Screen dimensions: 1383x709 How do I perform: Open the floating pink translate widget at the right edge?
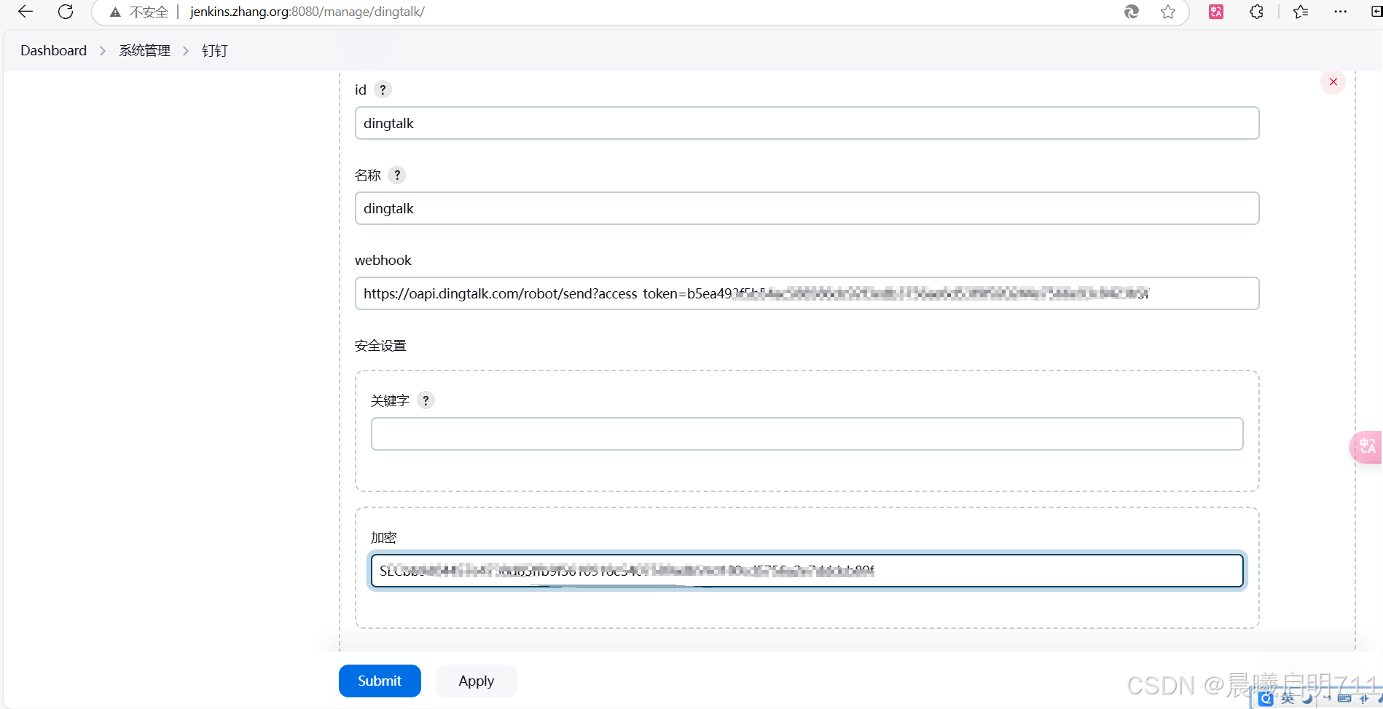[x=1367, y=446]
